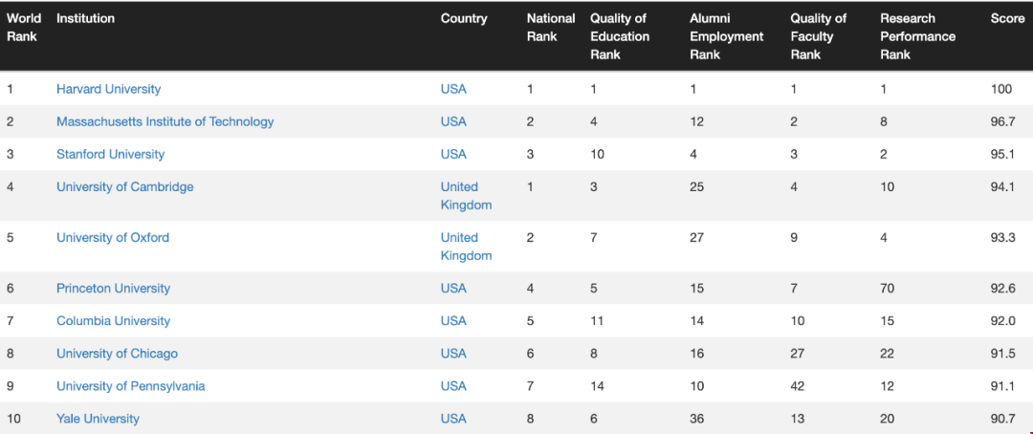Open the Yale University link
1033x434 pixels.
[x=98, y=419]
